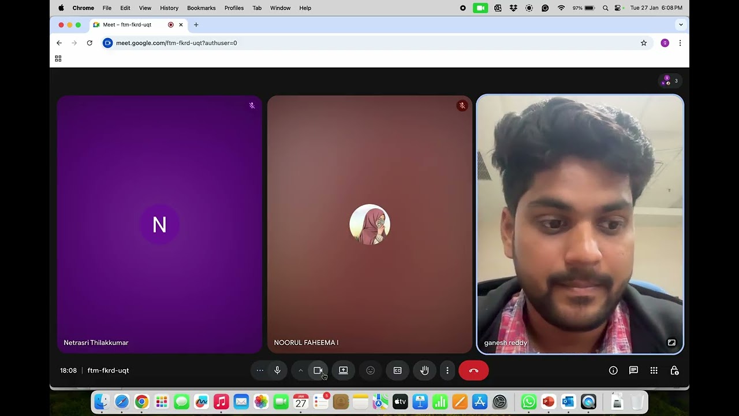Open the Edit menu
739x416 pixels.
coord(125,8)
